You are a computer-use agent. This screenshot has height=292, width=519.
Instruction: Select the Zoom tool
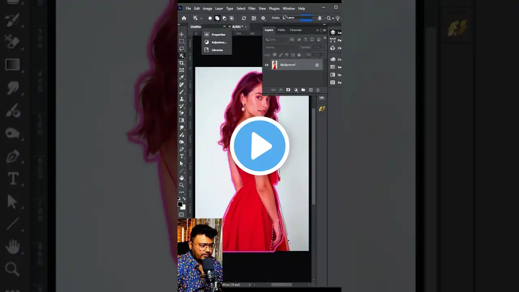pos(182,185)
